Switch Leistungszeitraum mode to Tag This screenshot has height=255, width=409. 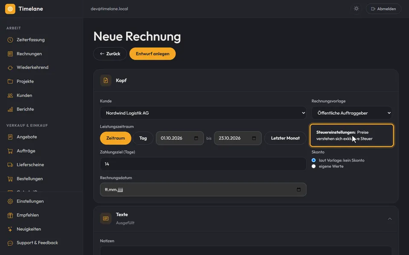tap(143, 138)
